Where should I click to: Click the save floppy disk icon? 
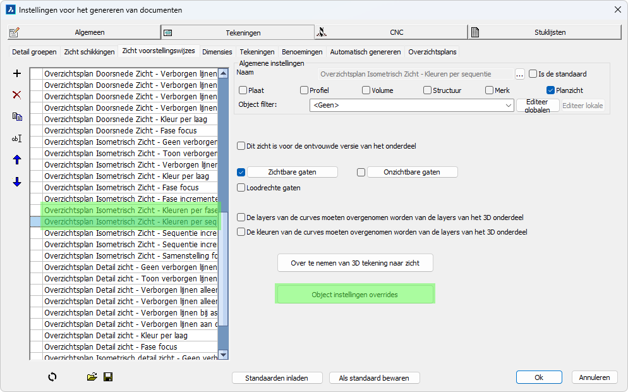108,377
